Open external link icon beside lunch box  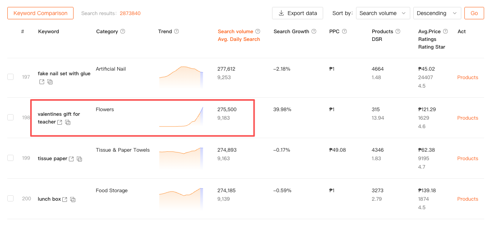(x=65, y=200)
